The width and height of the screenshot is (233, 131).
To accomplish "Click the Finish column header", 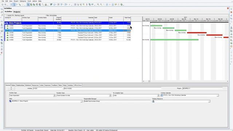I will click(x=116, y=19).
